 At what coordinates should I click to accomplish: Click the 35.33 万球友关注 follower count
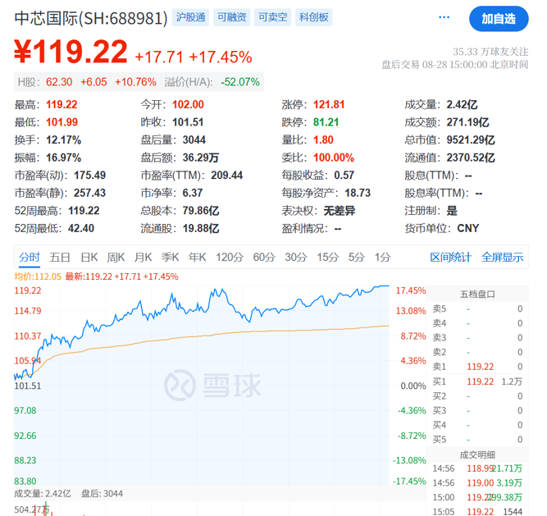(490, 52)
